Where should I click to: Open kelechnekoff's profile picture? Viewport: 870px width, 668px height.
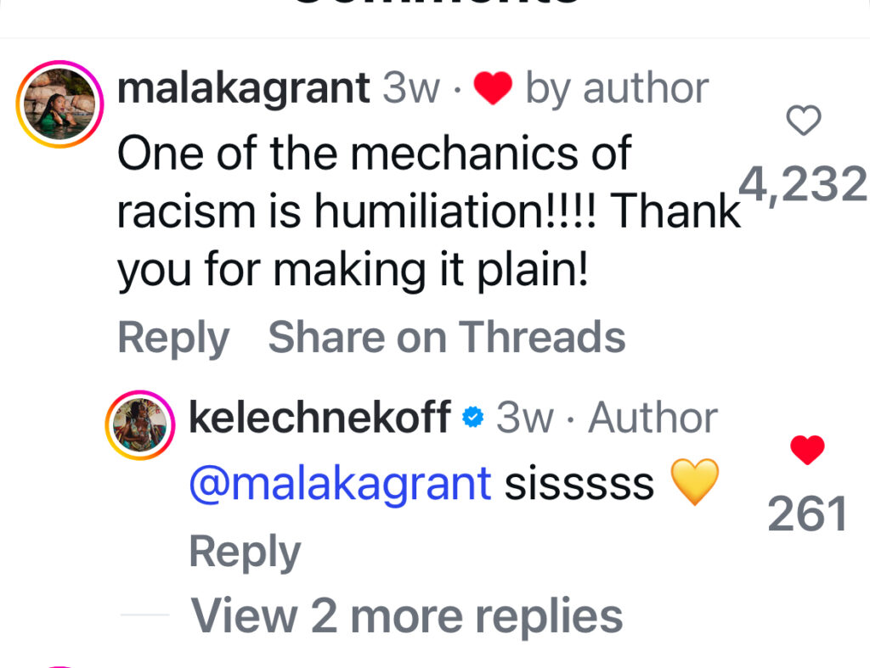tap(140, 425)
